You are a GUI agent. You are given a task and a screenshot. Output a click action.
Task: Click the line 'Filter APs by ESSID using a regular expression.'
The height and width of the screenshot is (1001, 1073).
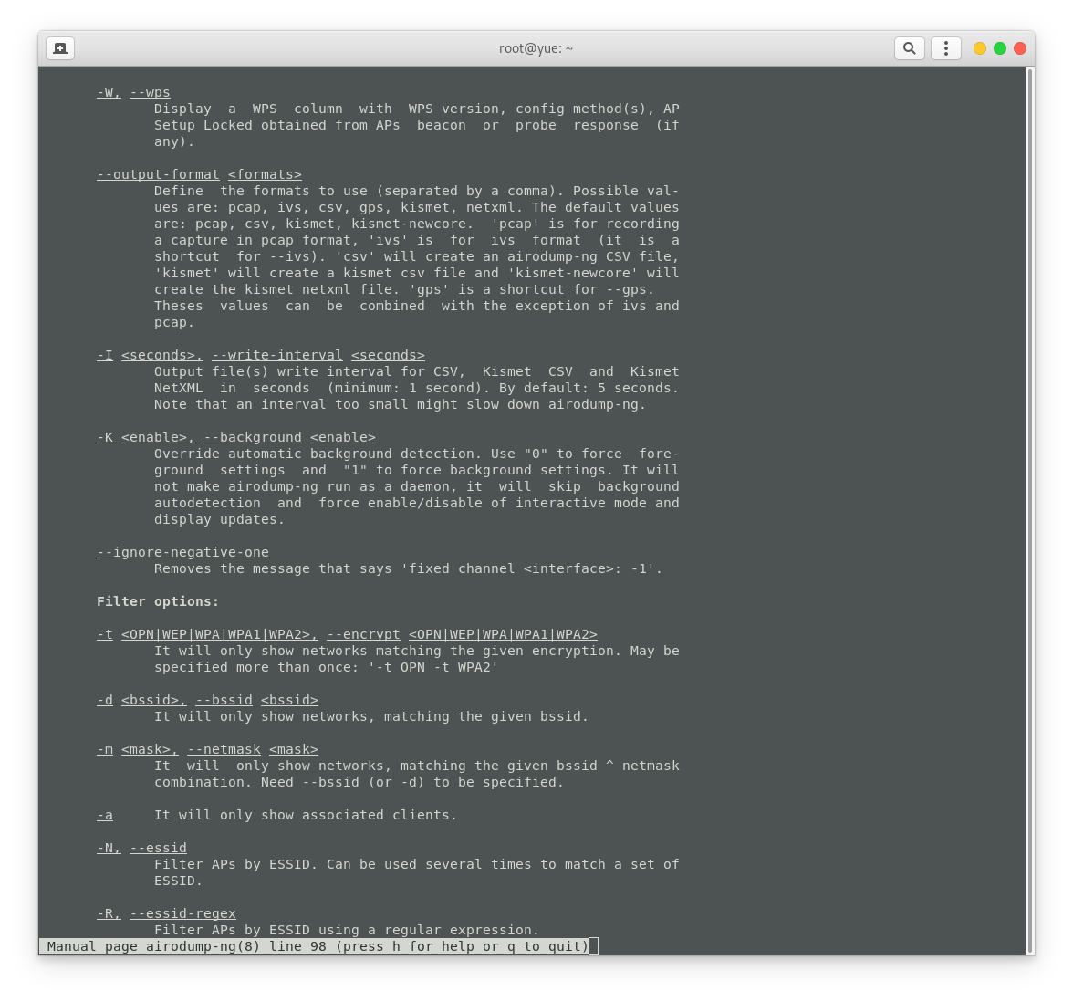(x=347, y=930)
